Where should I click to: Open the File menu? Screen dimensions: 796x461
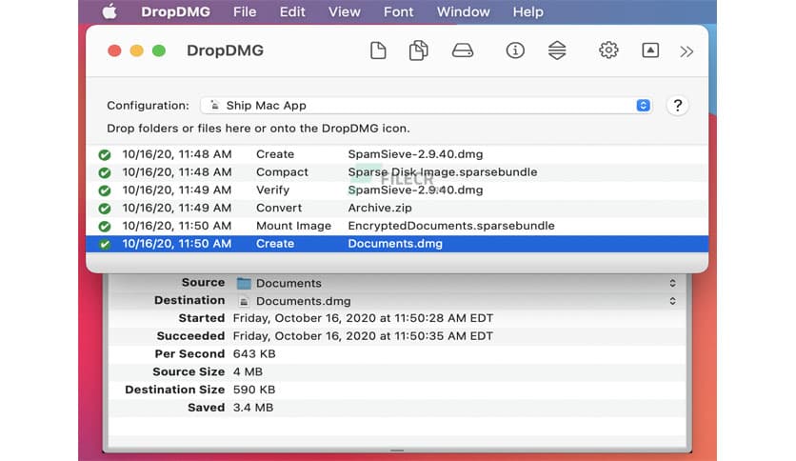[245, 11]
